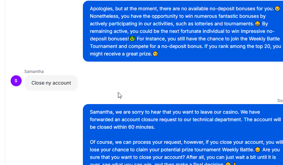Click the pensive emoji after "Weekly Battle."
Screen dimensions: 283x165
(258, 150)
